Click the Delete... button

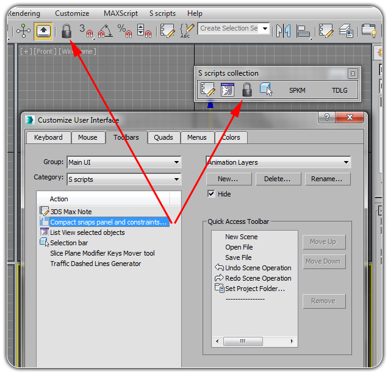[x=278, y=179]
